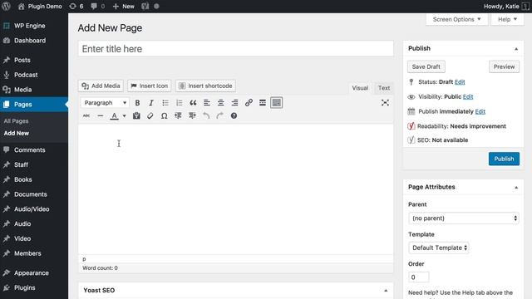
Task: Collapse the Page Attributes metabox
Action: pos(516,187)
